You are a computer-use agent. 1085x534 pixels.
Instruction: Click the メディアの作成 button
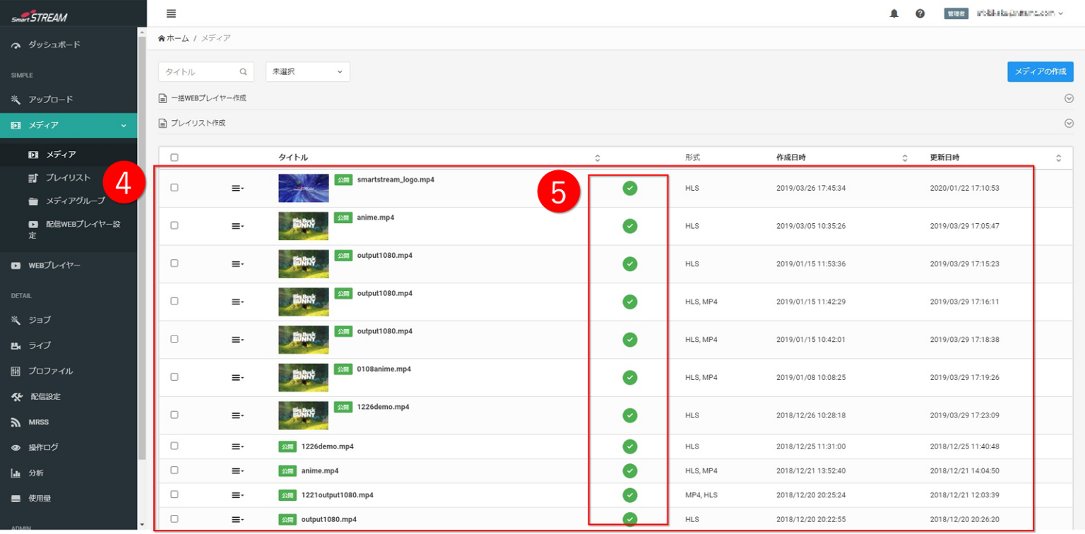tap(1040, 72)
